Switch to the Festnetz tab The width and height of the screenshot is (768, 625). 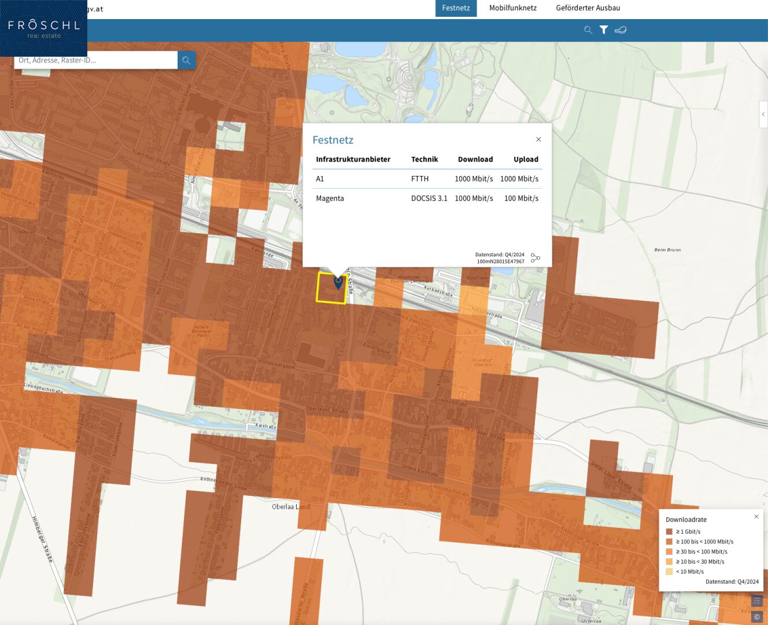pos(456,8)
